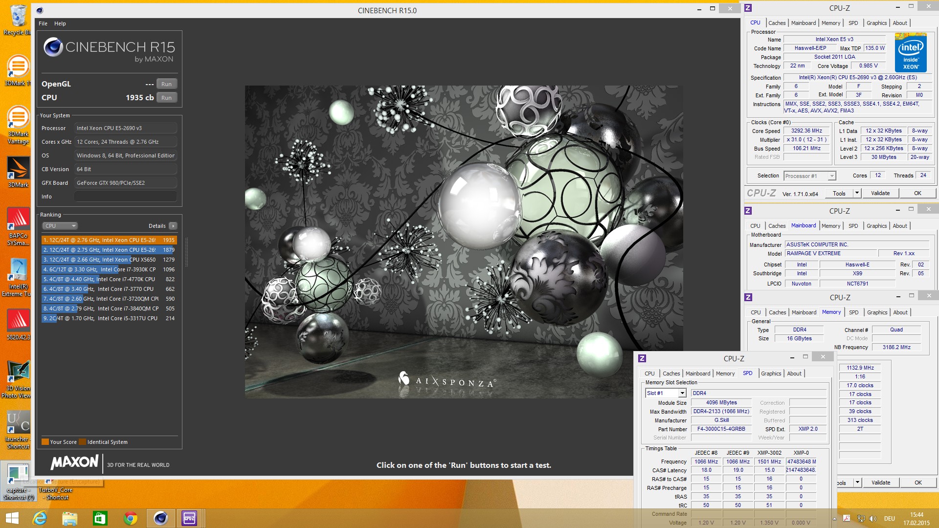
Task: Select ranking row for Core i5-3317U
Action: tap(109, 318)
